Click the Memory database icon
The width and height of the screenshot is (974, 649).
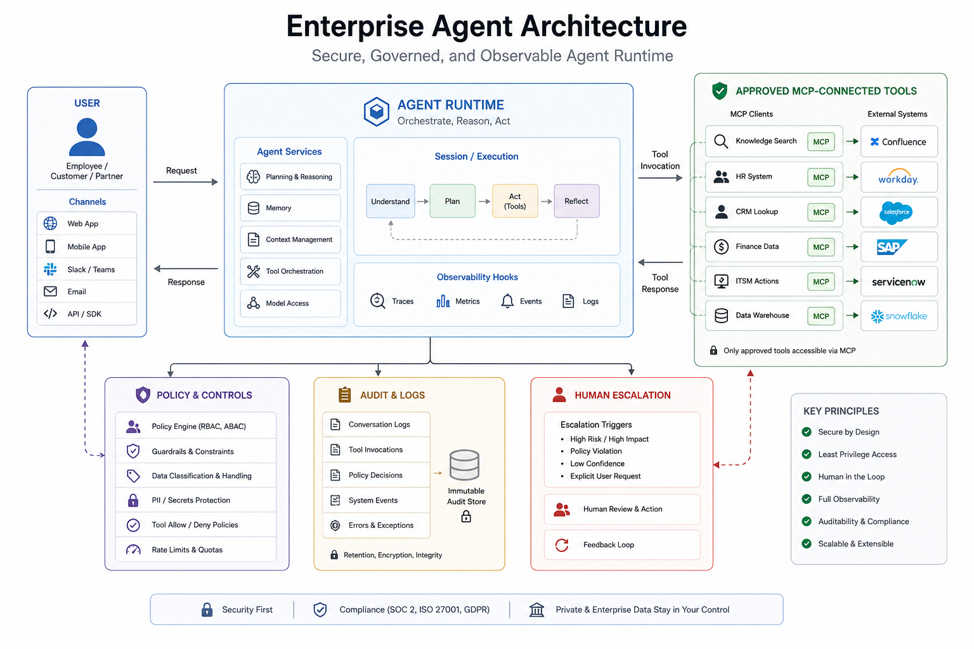coord(254,208)
